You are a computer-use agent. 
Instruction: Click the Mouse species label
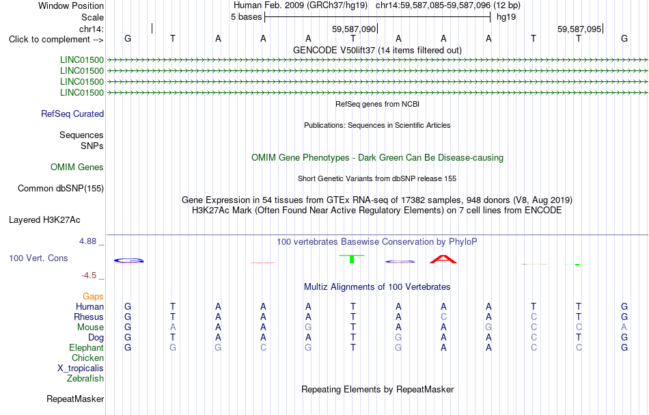[x=90, y=327]
